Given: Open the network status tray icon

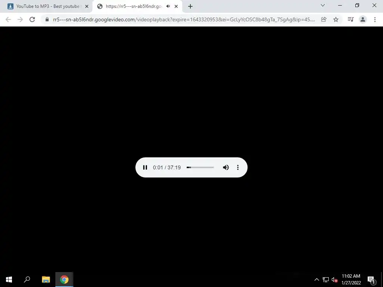Looking at the screenshot, I should [x=326, y=280].
